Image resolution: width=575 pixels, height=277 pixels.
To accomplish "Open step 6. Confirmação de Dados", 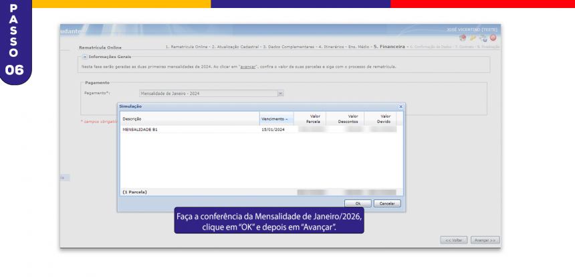I will click(x=431, y=47).
